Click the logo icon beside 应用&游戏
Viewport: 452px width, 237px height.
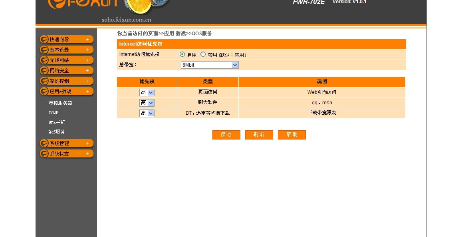(x=44, y=91)
